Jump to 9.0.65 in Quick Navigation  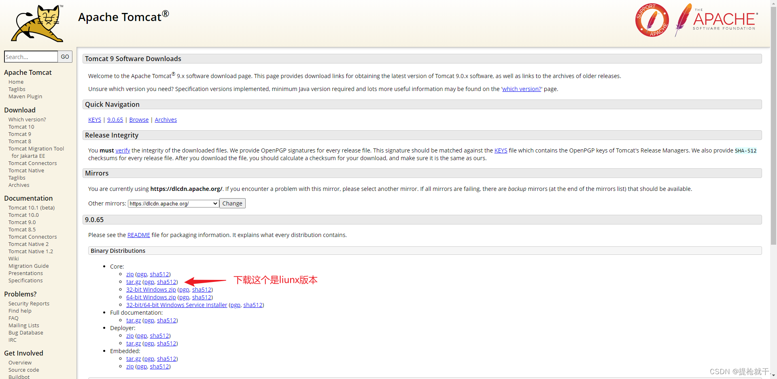click(115, 120)
